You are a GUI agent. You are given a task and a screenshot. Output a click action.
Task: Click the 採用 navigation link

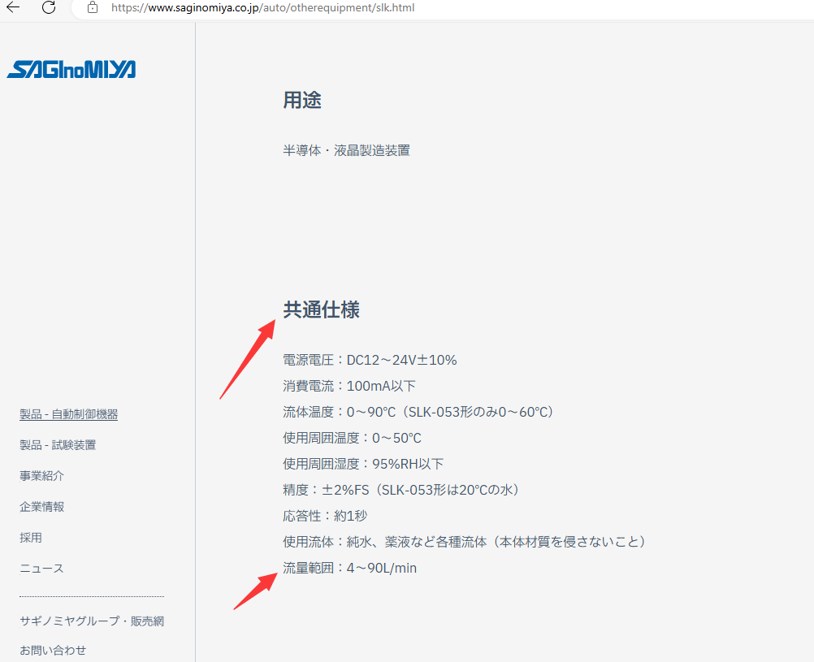tap(30, 537)
